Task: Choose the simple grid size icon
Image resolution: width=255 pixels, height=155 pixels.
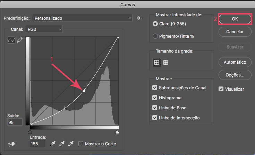Action: click(x=156, y=62)
